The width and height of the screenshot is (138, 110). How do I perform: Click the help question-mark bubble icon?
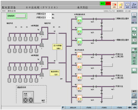pos(134,36)
